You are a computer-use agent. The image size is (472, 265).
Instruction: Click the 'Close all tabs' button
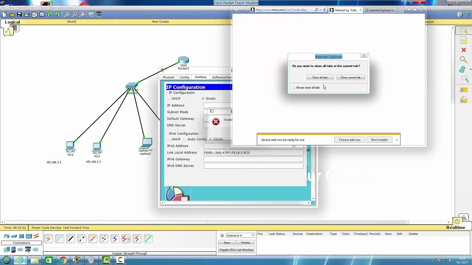pos(320,78)
